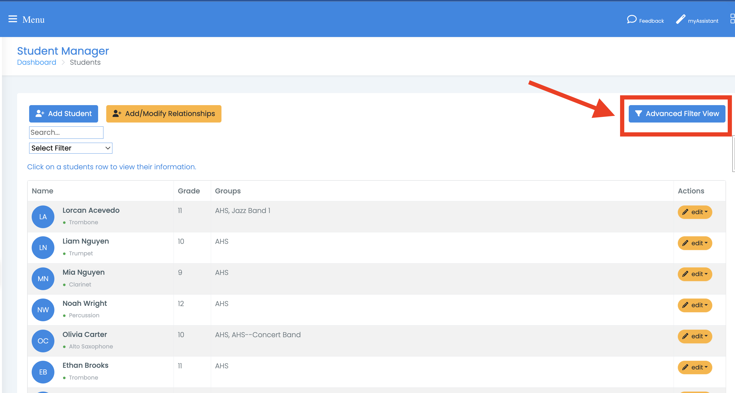The height and width of the screenshot is (393, 735).
Task: Click Add/Modify Relationships button
Action: coord(164,114)
